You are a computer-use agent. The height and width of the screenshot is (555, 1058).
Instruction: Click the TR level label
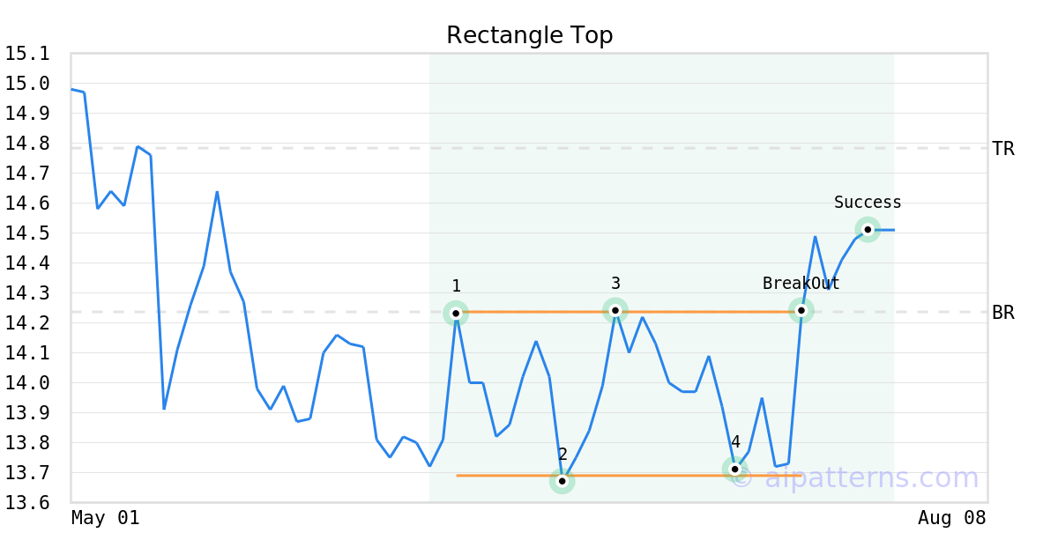pos(1003,149)
